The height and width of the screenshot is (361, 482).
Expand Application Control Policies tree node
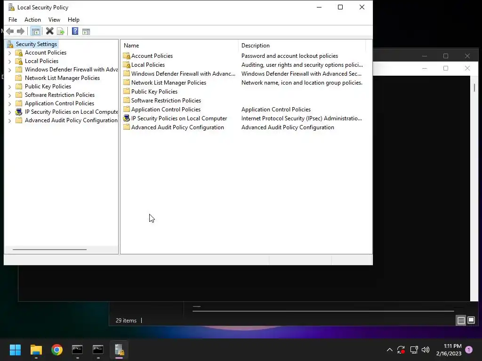pyautogui.click(x=9, y=104)
